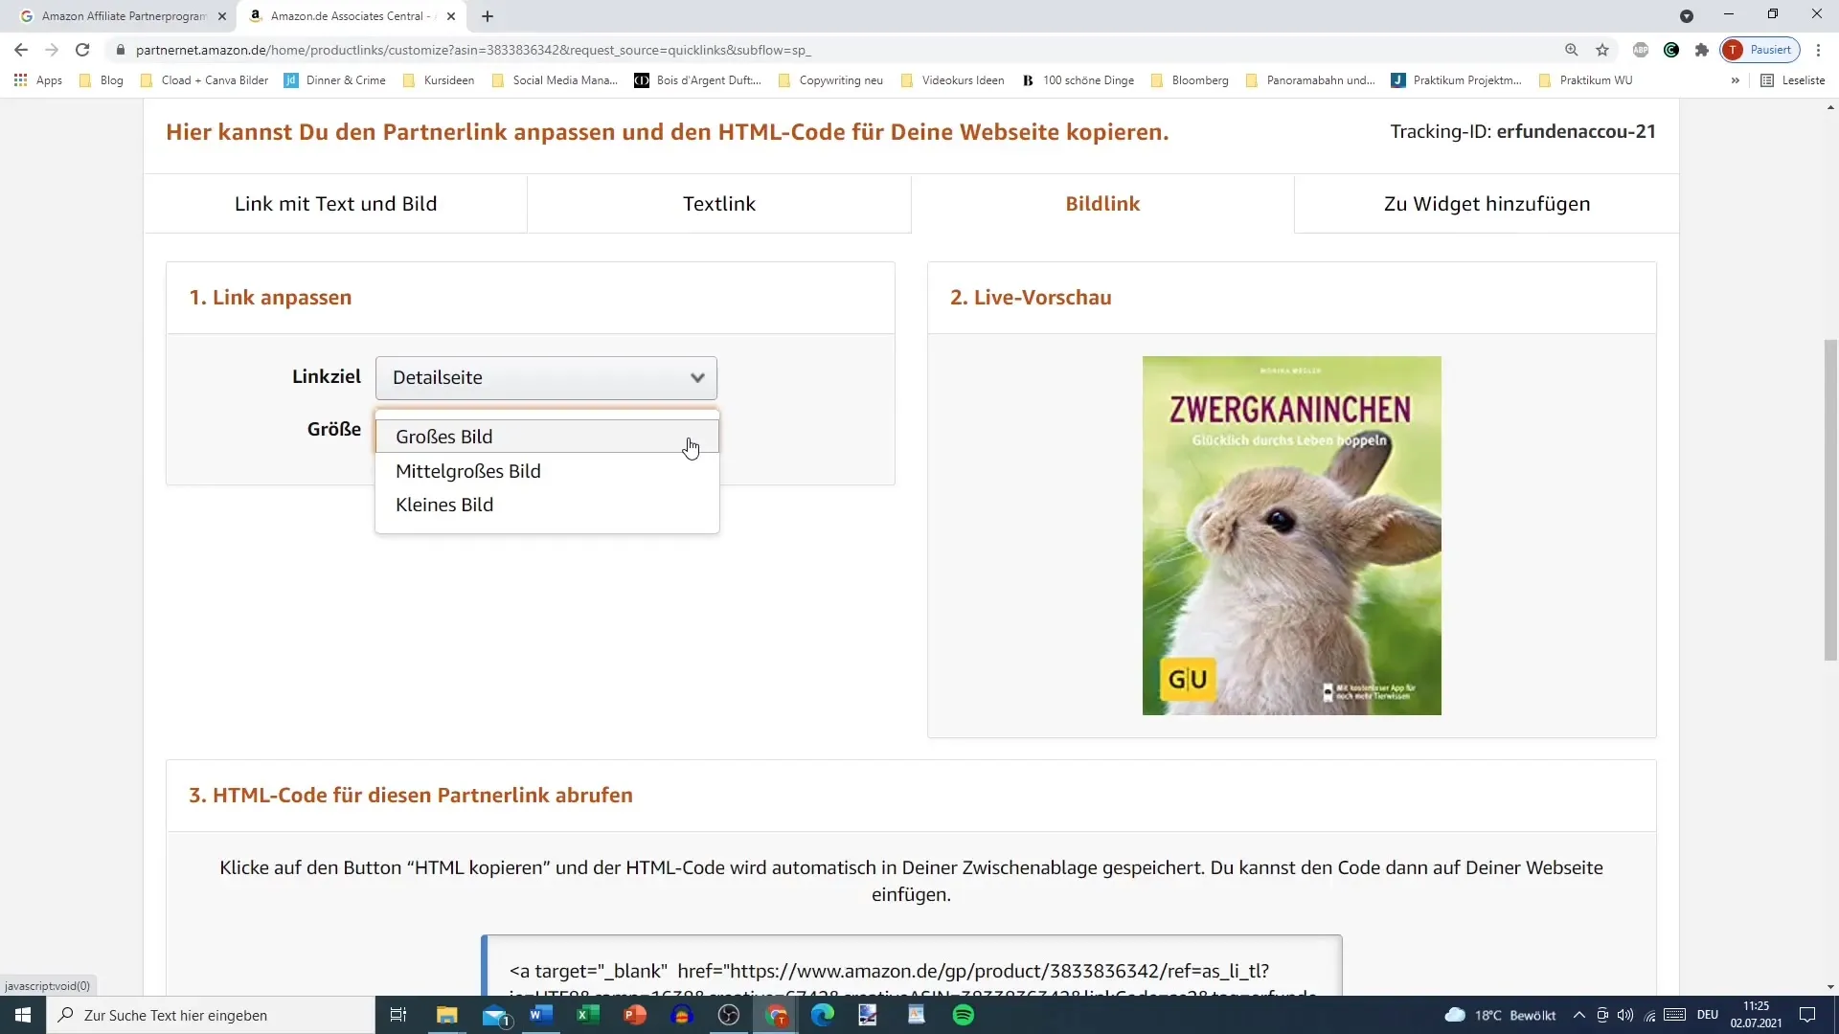Show more bookmarks with the double chevron
This screenshot has height=1034, width=1839.
point(1736,80)
